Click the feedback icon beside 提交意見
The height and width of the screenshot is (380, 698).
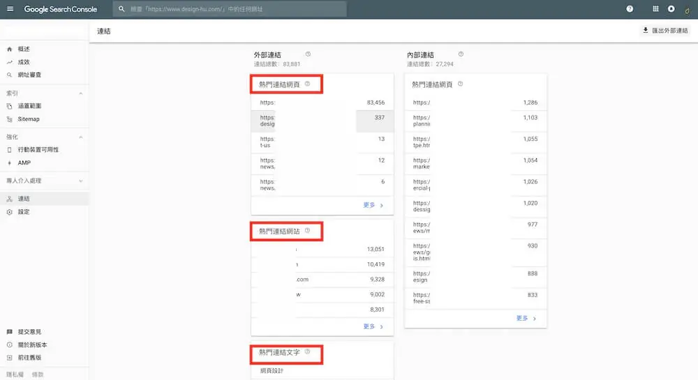[x=9, y=332]
